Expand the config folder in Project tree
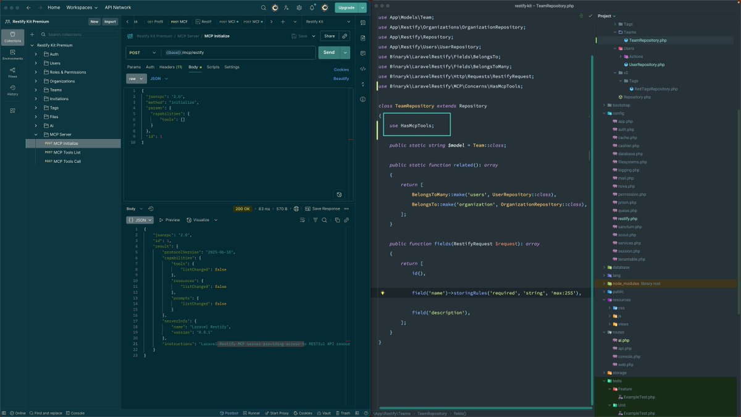 click(x=605, y=113)
